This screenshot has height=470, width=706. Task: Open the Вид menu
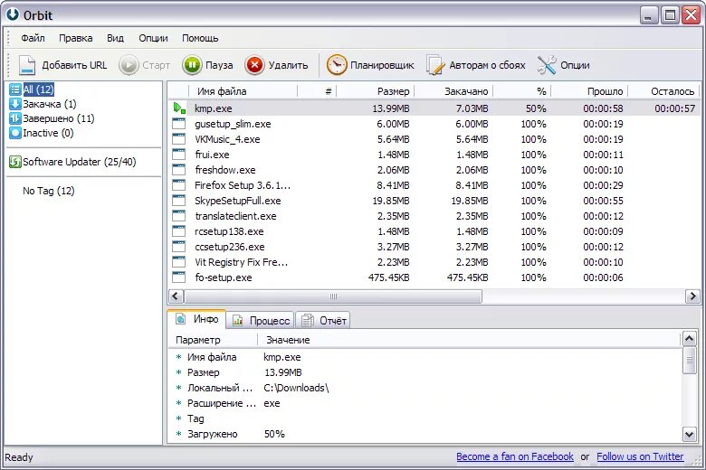(115, 38)
